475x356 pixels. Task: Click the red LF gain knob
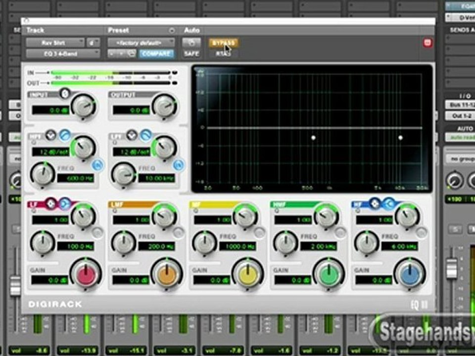coord(86,273)
